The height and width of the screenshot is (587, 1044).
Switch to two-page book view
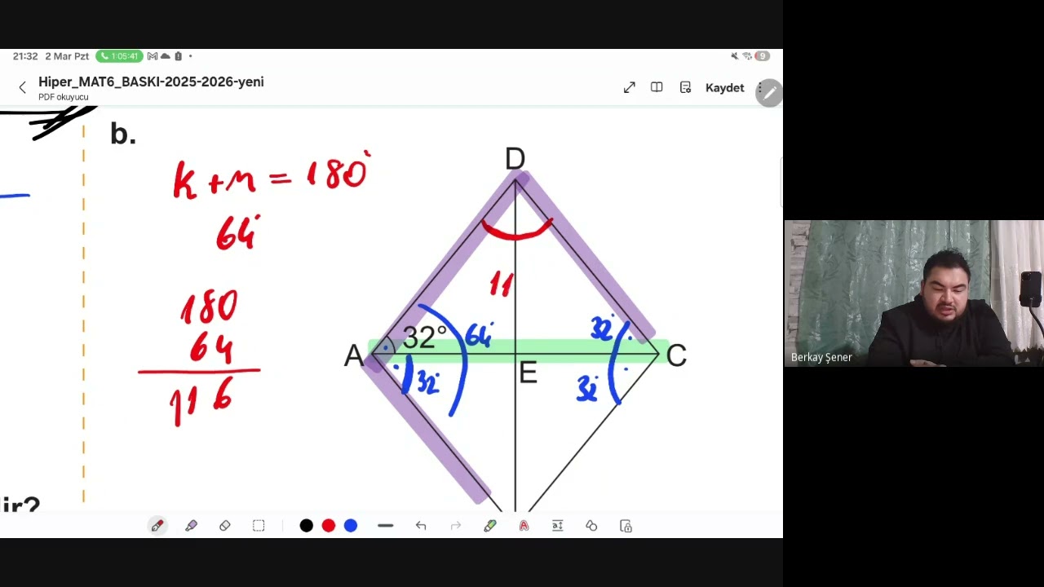(657, 87)
